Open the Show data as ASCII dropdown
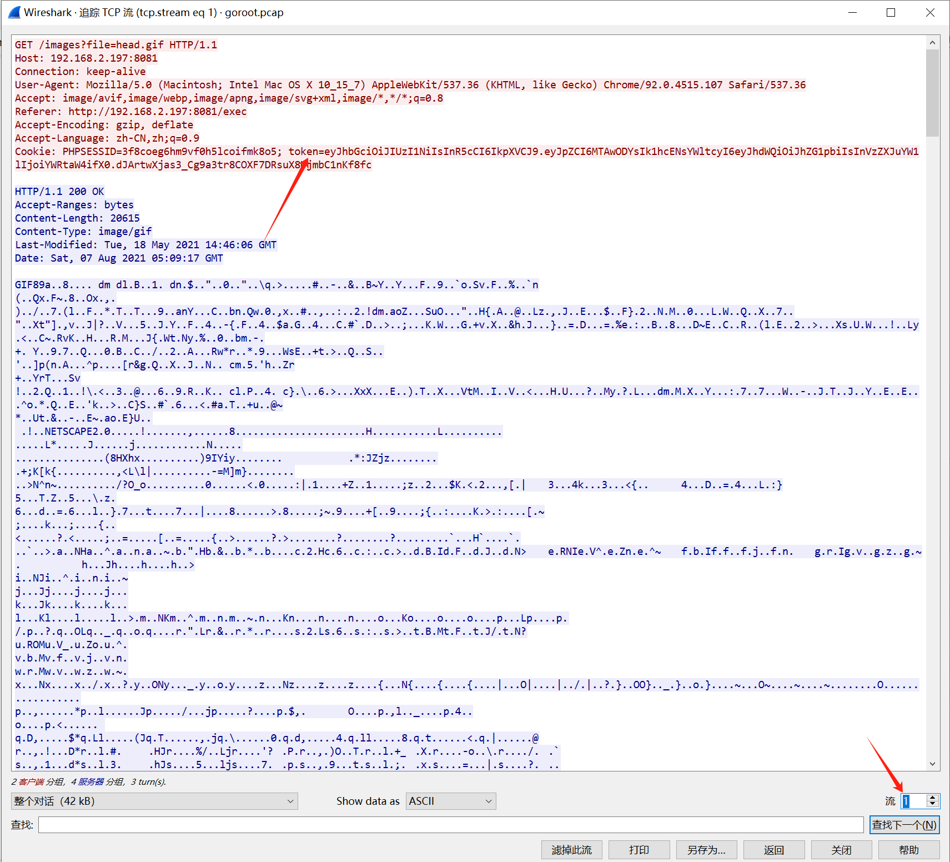Viewport: 950px width, 862px height. 451,801
